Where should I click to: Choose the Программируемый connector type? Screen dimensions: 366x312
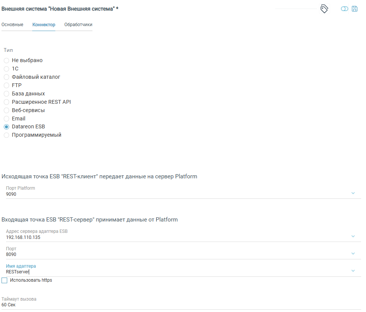[6, 135]
